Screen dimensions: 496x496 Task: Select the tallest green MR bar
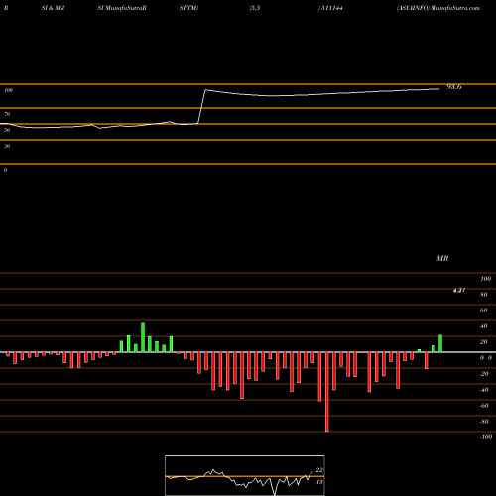[x=143, y=337]
